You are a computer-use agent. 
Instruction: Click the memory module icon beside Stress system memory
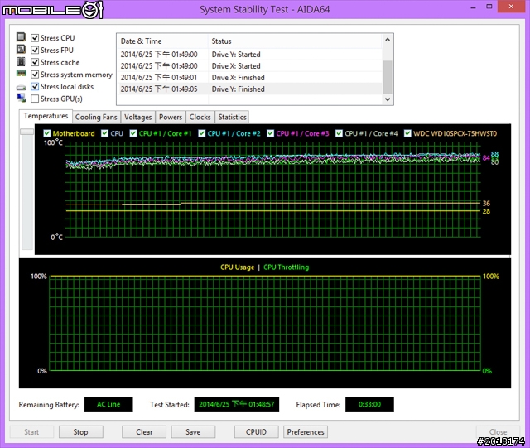click(x=21, y=74)
